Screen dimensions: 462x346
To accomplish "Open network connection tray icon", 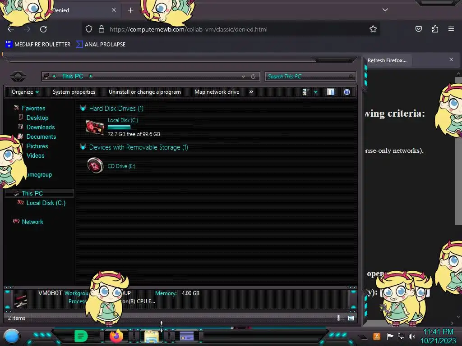I will pos(401,336).
